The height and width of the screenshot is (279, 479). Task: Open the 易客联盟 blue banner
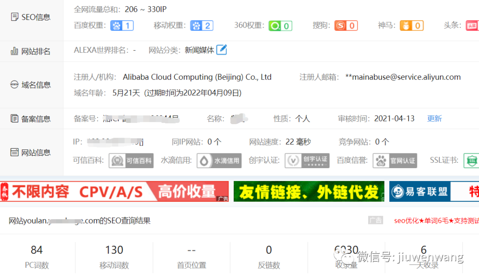coord(434,191)
